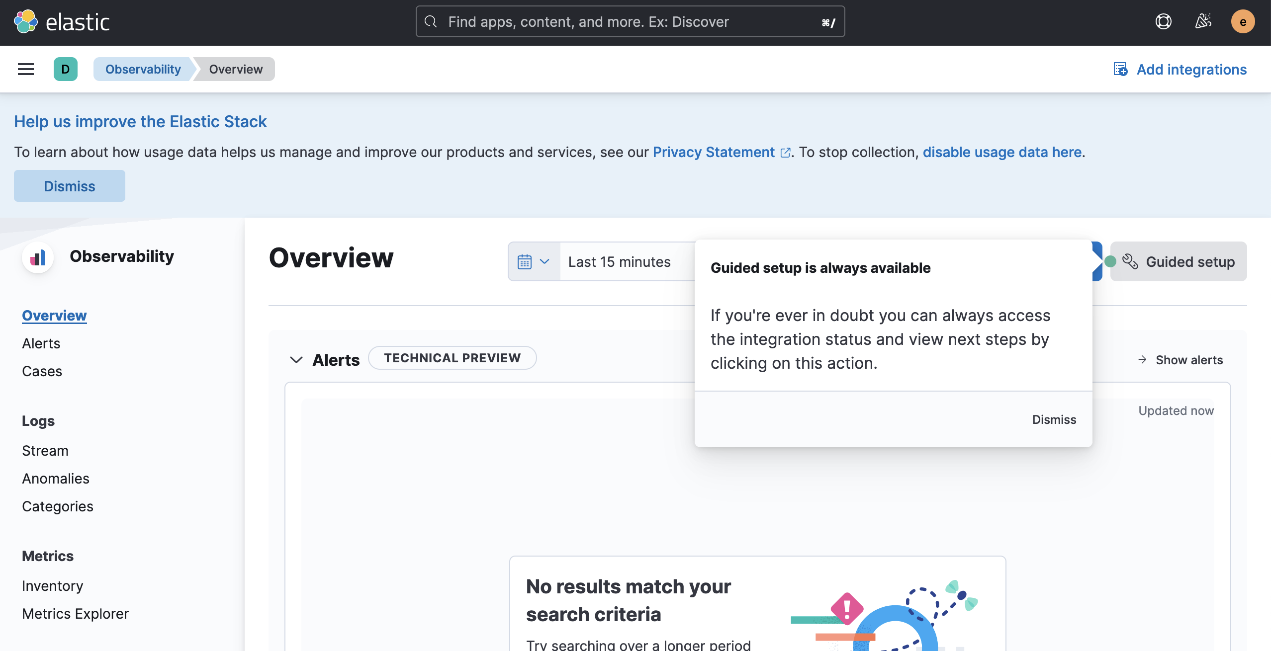This screenshot has width=1271, height=651.
Task: Open the Privacy Statement link
Action: pyautogui.click(x=714, y=152)
